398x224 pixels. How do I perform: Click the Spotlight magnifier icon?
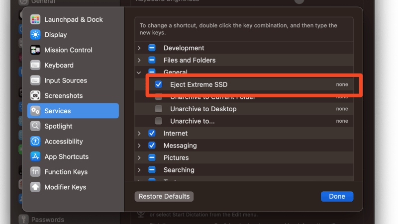(x=35, y=126)
